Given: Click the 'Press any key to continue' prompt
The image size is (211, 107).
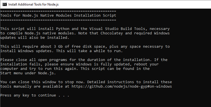Looking at the screenshot, I should point(35,95).
